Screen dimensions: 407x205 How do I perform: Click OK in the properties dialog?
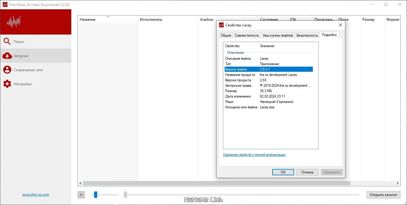(283, 172)
